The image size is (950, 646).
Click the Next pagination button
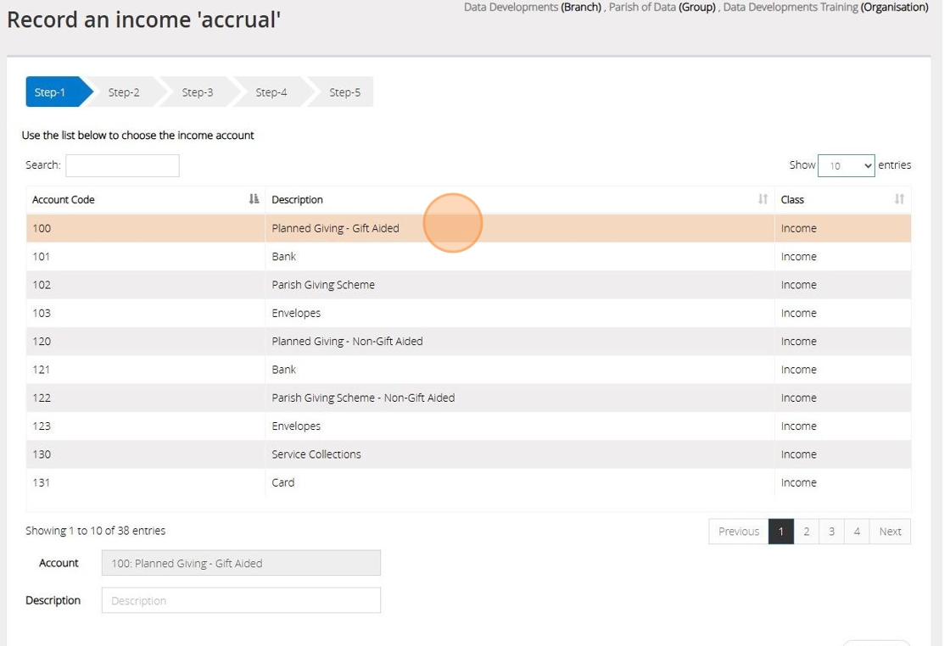[x=890, y=532]
